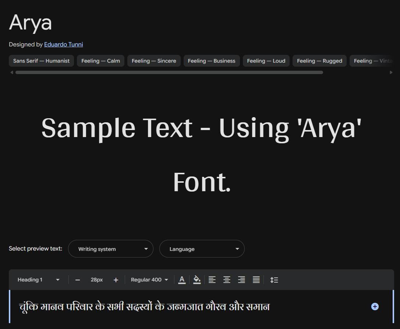Image resolution: width=400 pixels, height=329 pixels.
Task: Open line height spacing control
Action: click(x=274, y=280)
